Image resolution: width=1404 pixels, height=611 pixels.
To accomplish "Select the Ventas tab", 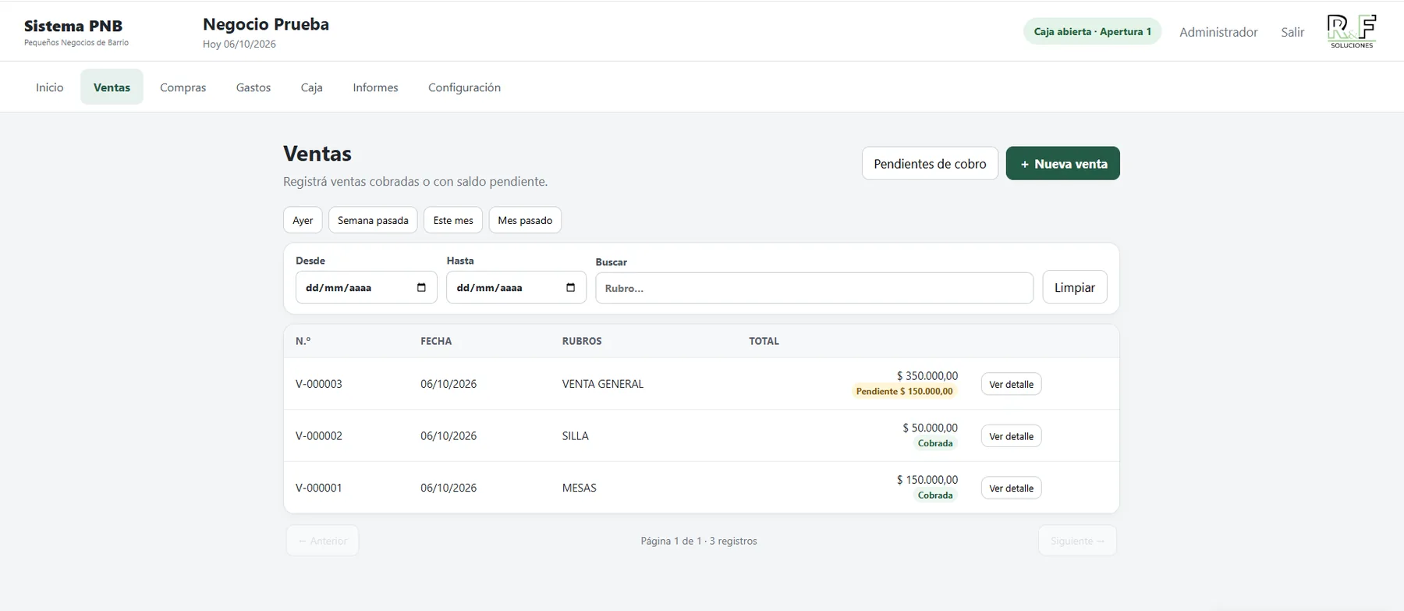I will click(112, 87).
